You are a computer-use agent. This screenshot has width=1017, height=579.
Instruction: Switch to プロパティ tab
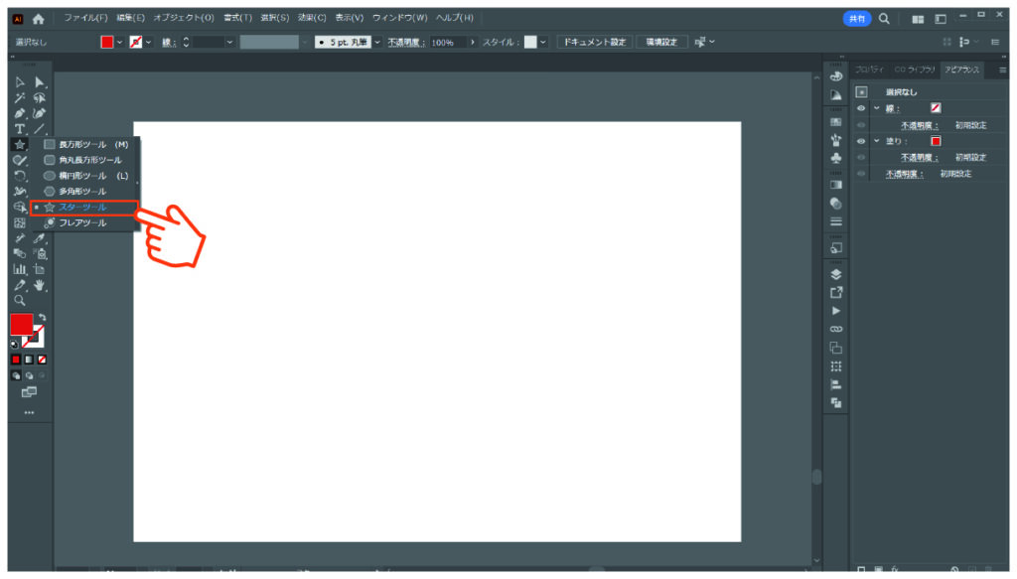tap(869, 70)
